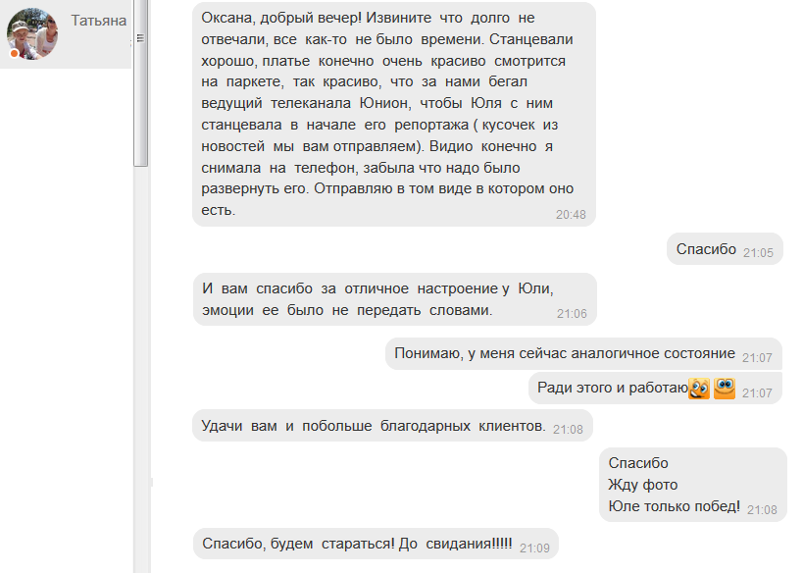The width and height of the screenshot is (803, 574).
Task: Click the 20:48 timestamp
Action: click(571, 215)
